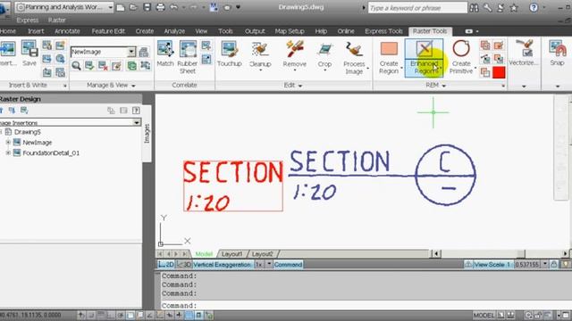The image size is (572, 321).
Task: Toggle the Command button in status bar
Action: point(288,265)
